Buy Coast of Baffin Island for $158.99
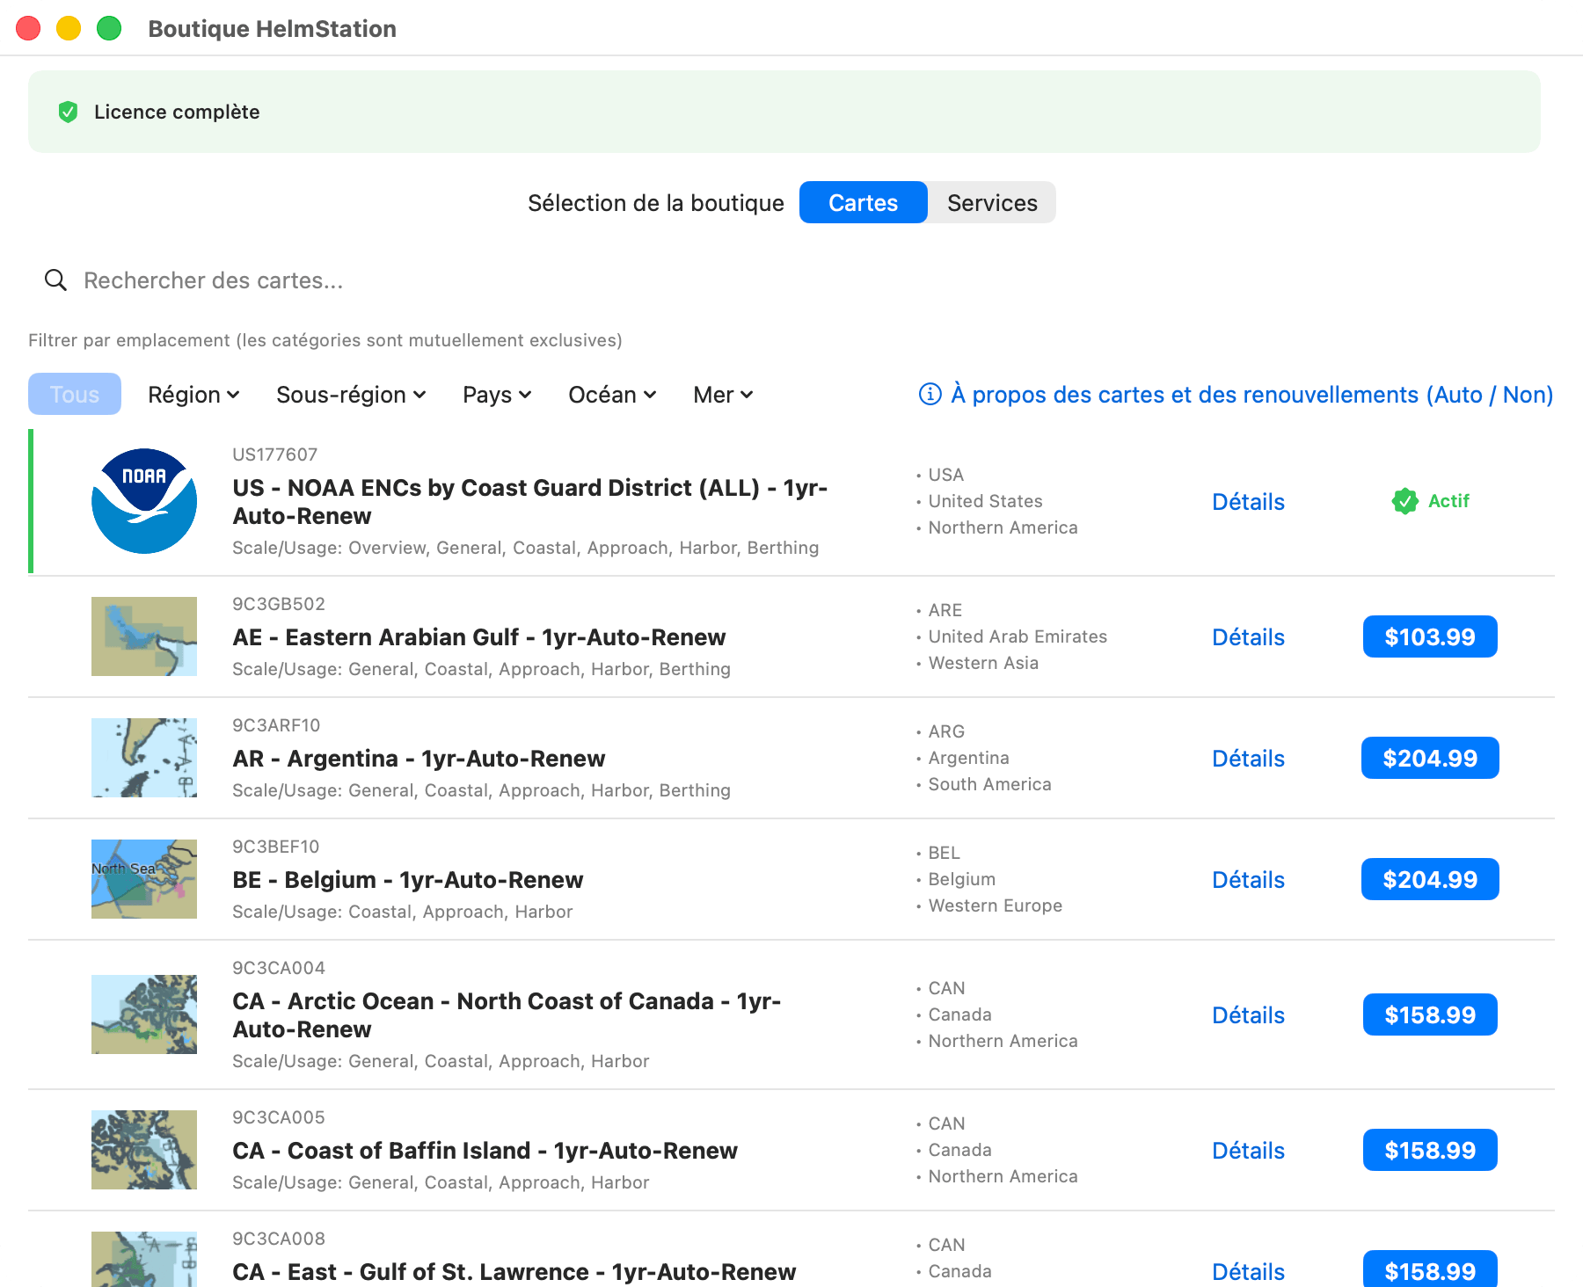The image size is (1583, 1287). [1430, 1150]
